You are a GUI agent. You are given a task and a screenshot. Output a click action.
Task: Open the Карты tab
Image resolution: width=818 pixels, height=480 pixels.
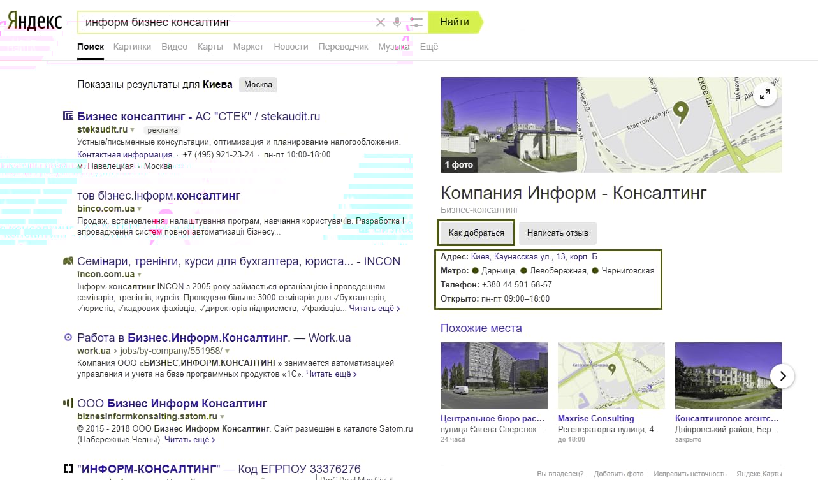point(210,47)
